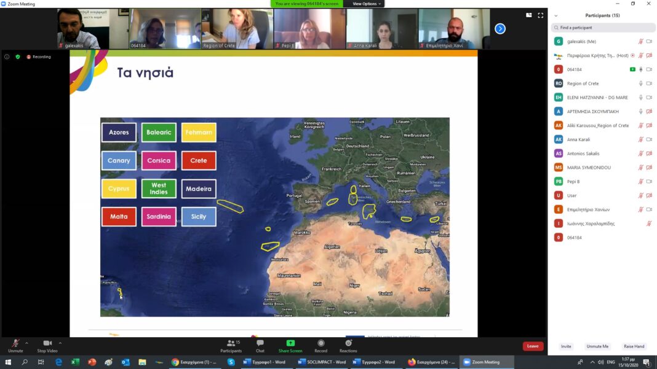Click the Participants icon in toolbar
Viewport: 657px width, 369px height.
pos(231,345)
